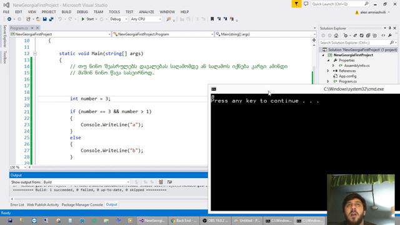This screenshot has height=225, width=400.
Task: Click Sync with Active Document in Solution Explorer
Action: (x=355, y=36)
